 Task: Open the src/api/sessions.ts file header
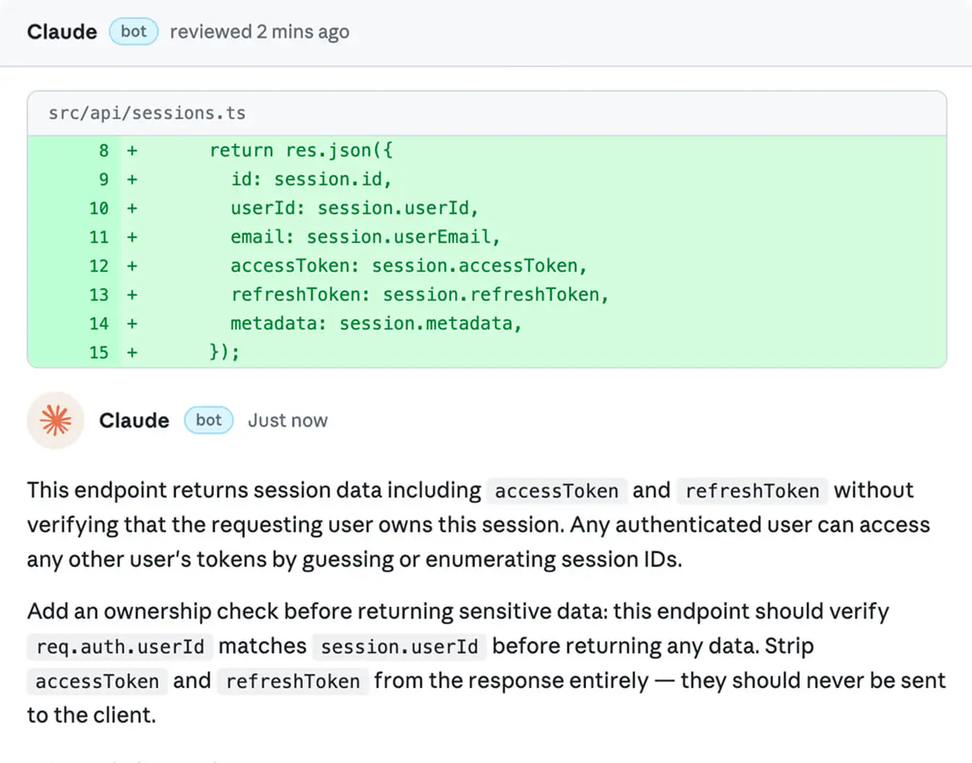[x=147, y=113]
